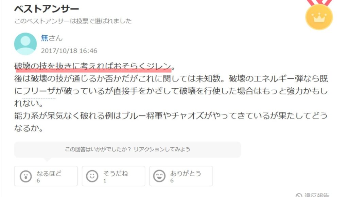This screenshot has width=348, height=197.
Task: Click the ベストアンサー heading
Action: pos(47,9)
